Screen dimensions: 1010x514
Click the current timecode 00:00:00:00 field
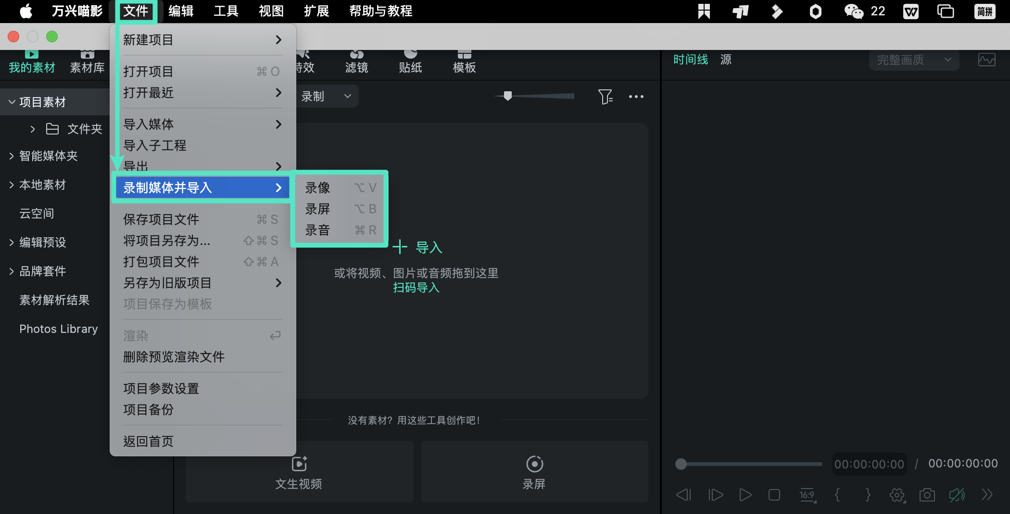[869, 464]
